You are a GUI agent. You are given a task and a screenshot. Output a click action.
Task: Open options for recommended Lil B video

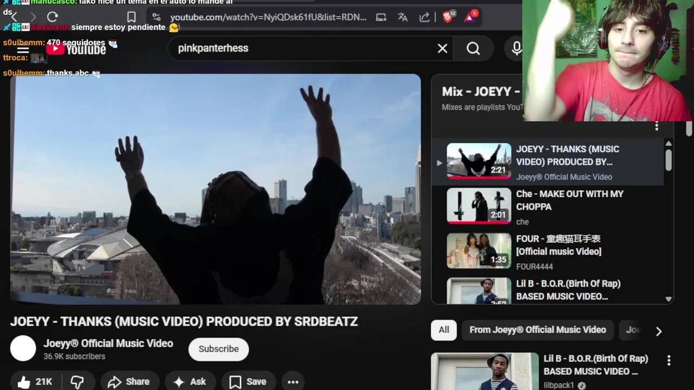point(669,360)
